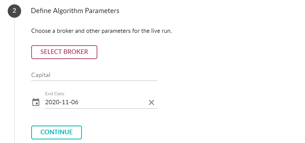Clear the End Date with X icon
305x143 pixels.
tap(151, 102)
